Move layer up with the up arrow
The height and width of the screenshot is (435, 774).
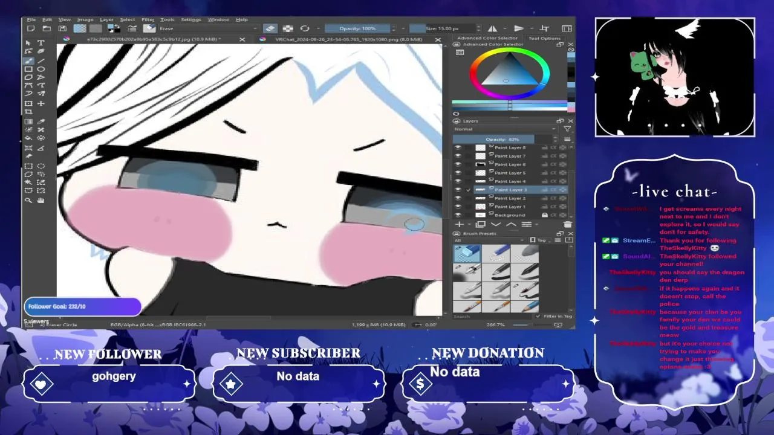tap(511, 224)
